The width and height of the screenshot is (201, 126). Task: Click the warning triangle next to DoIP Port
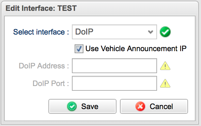[165, 83]
